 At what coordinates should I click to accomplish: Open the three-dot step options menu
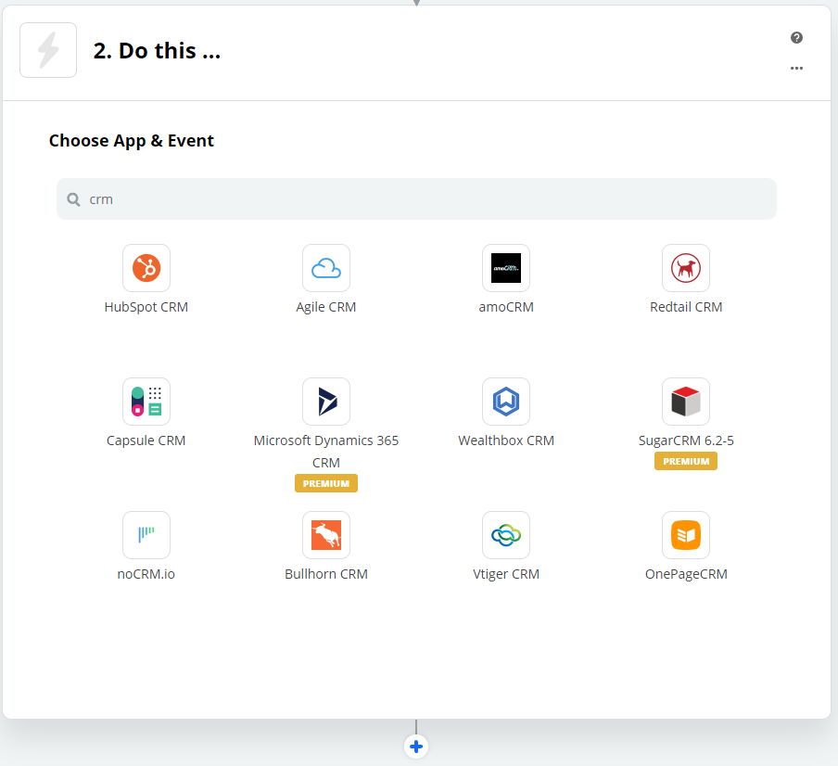796,68
